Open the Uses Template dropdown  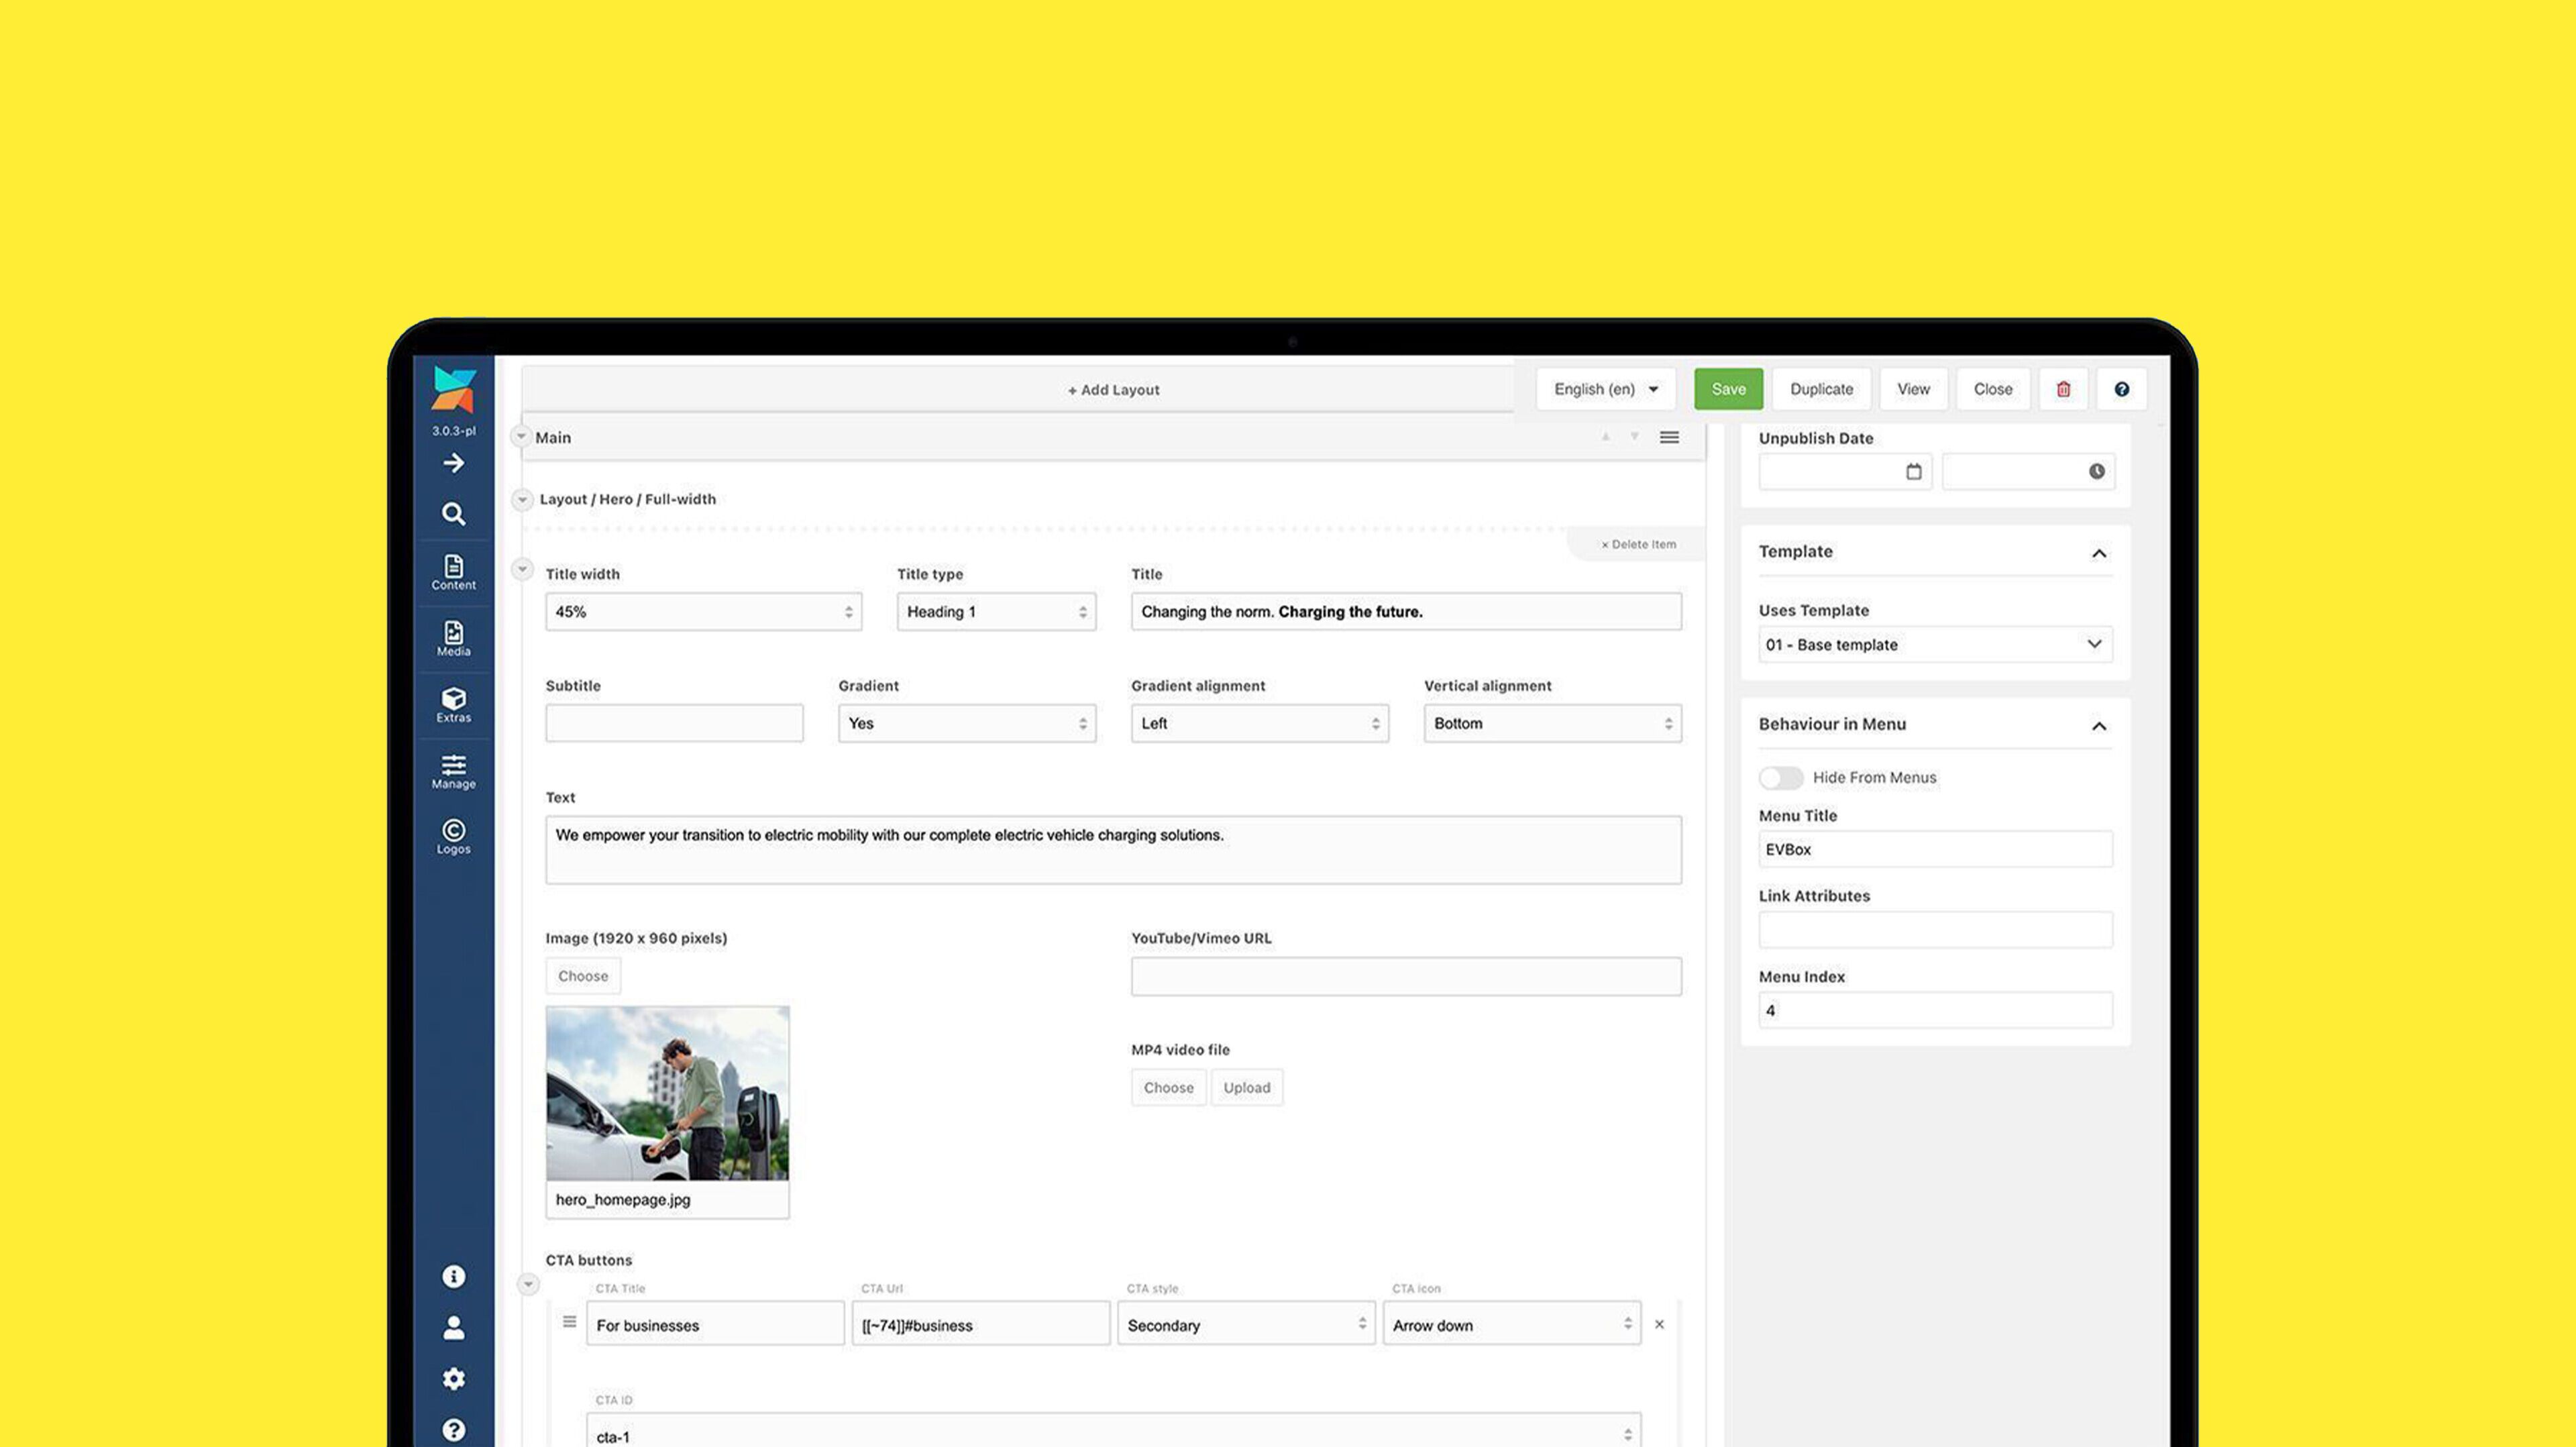pos(1935,644)
